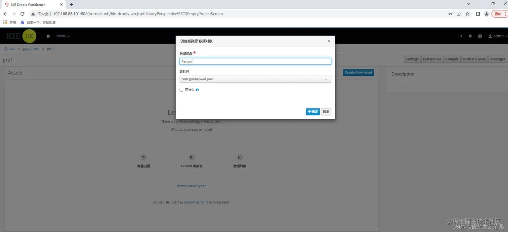Open the Settings tab of pro1
This screenshot has height=232, width=508.
click(x=412, y=59)
